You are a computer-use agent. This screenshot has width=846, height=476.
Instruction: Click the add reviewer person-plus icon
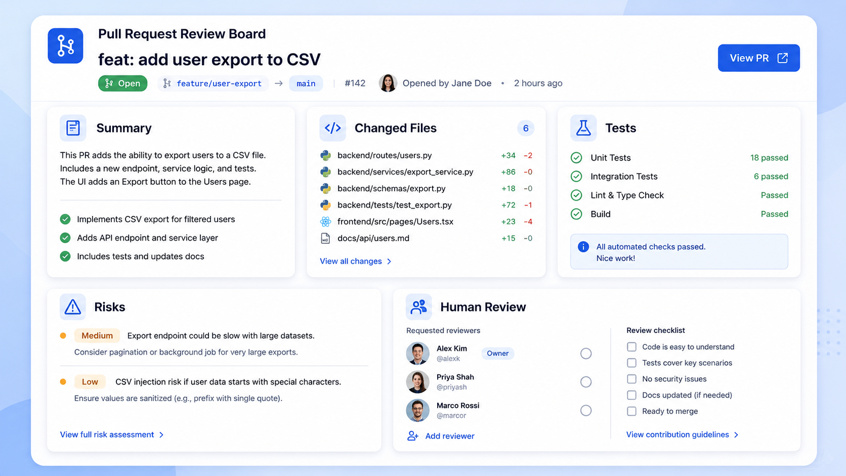pos(413,436)
